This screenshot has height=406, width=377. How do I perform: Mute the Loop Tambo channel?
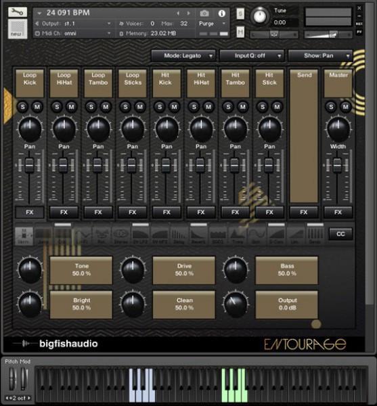(106, 107)
